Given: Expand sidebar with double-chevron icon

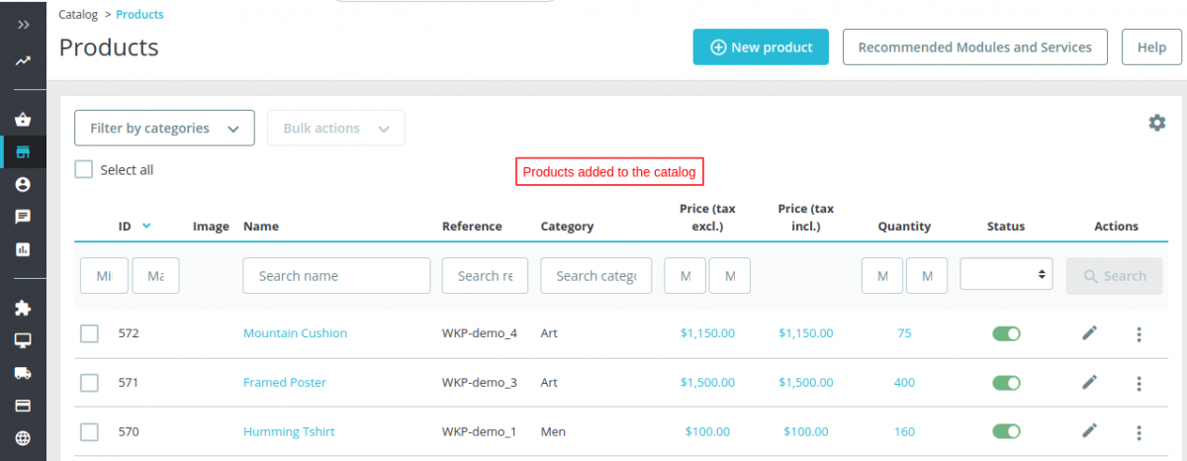Looking at the screenshot, I should pos(23,25).
